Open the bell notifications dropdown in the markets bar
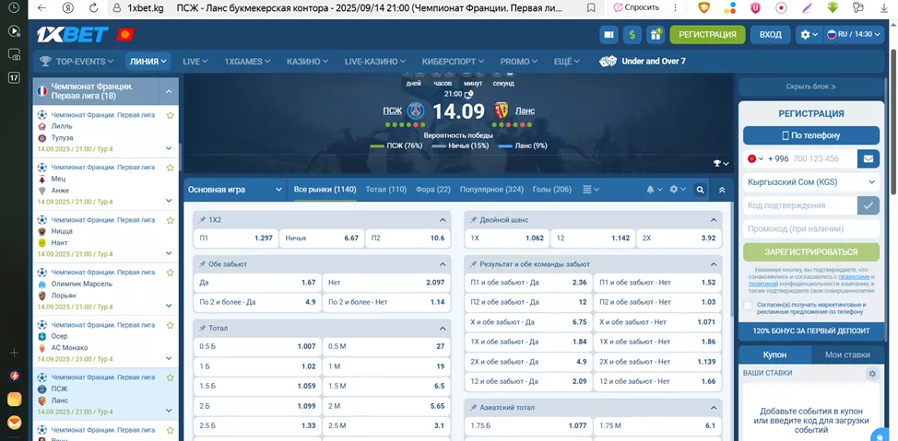This screenshot has width=898, height=441. point(655,190)
